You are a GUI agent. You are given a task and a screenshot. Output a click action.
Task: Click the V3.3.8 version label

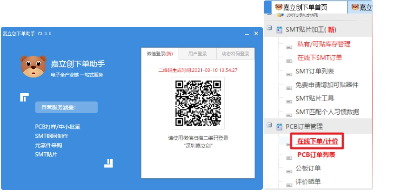(x=44, y=33)
